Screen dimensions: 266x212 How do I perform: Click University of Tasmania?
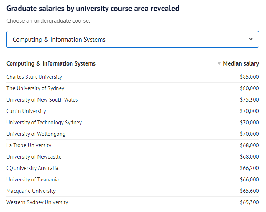pos(32,180)
